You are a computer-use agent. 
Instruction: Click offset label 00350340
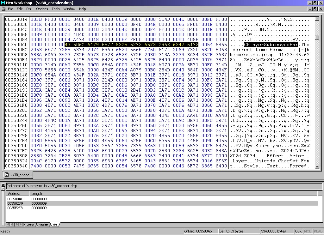click(16, 166)
